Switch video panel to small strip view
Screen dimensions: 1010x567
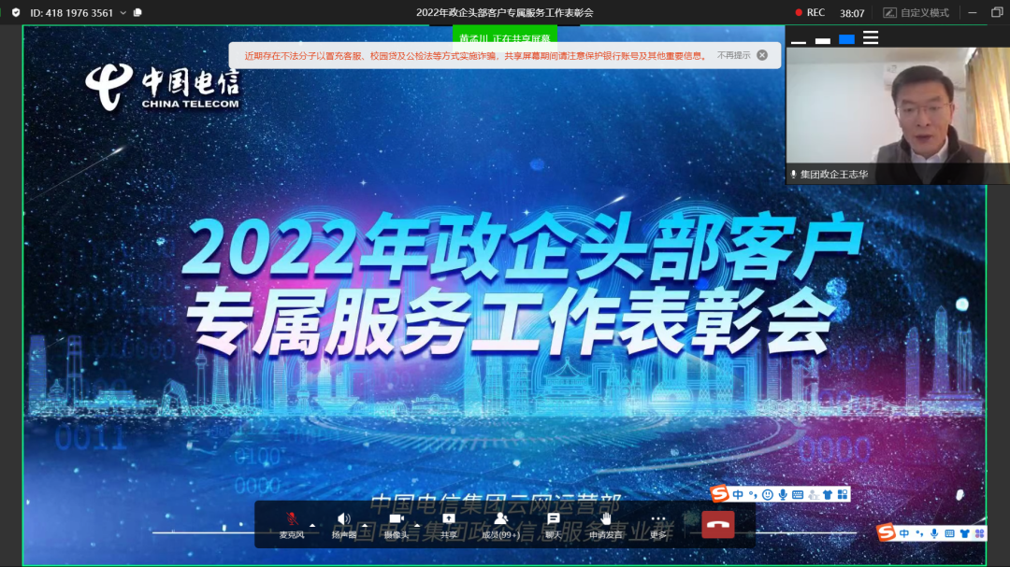tap(823, 40)
